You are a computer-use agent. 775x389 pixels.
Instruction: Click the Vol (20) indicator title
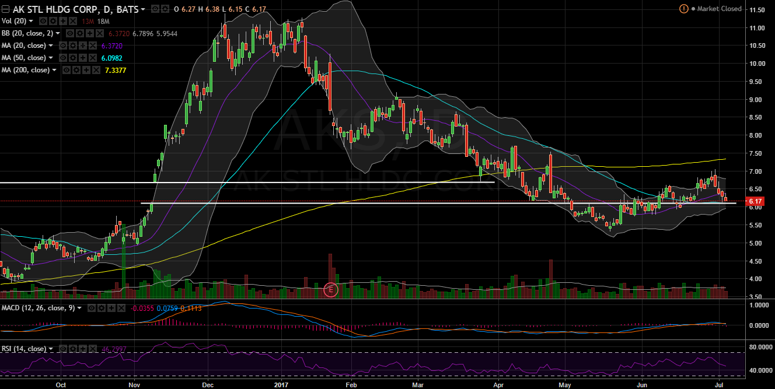tap(14, 22)
